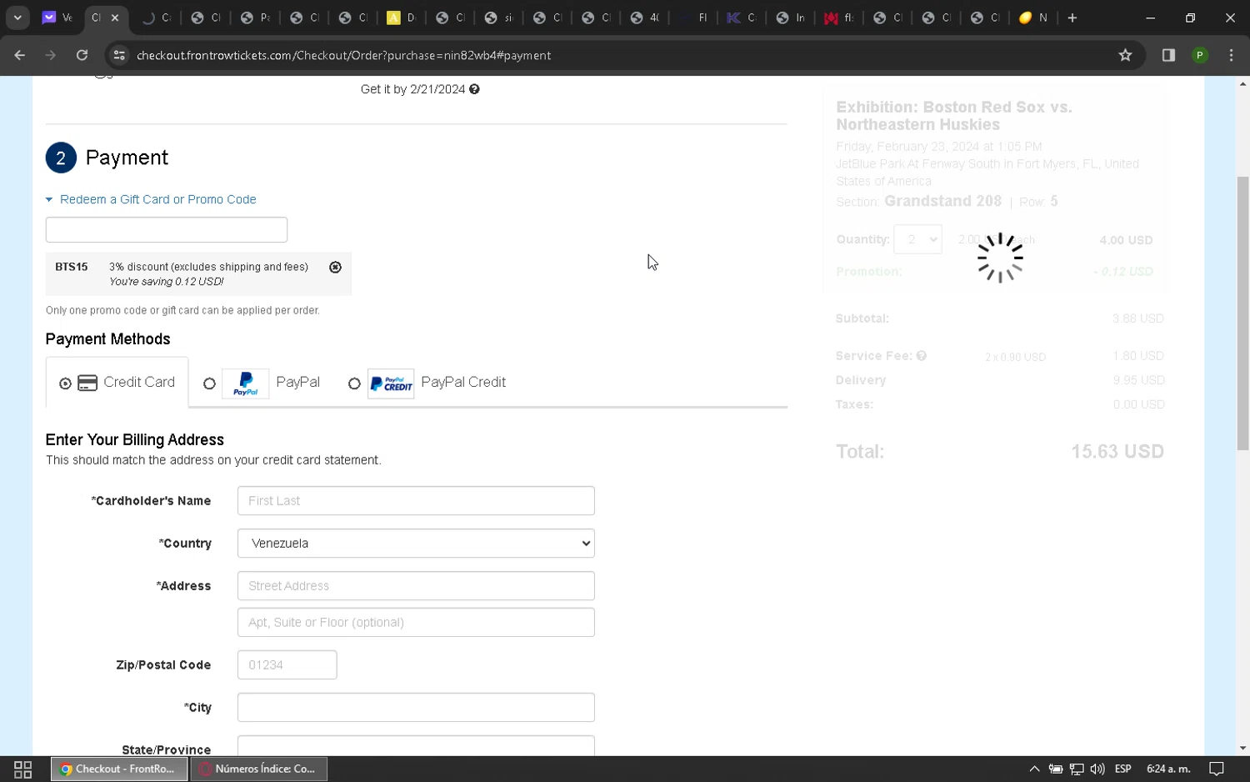Open the Chrome three-dot menu
The height and width of the screenshot is (782, 1250).
tap(1231, 55)
